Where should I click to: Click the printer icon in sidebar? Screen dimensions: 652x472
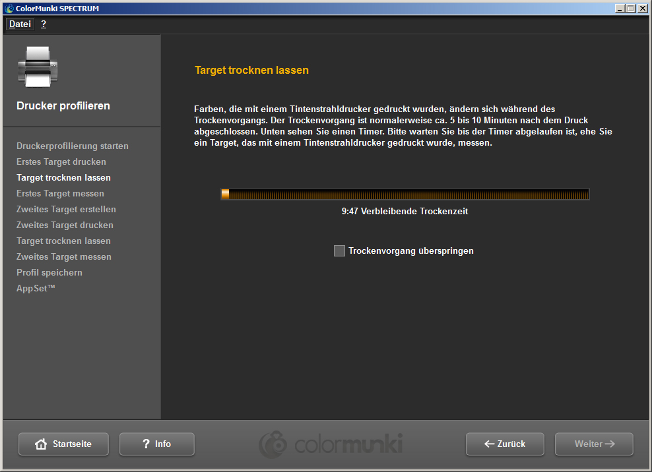pos(38,67)
